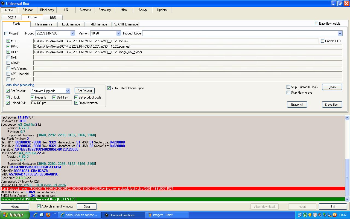Click the round sync arrows tray icon
Screen dimensions: 350x219
pyautogui.click(x=315, y=215)
